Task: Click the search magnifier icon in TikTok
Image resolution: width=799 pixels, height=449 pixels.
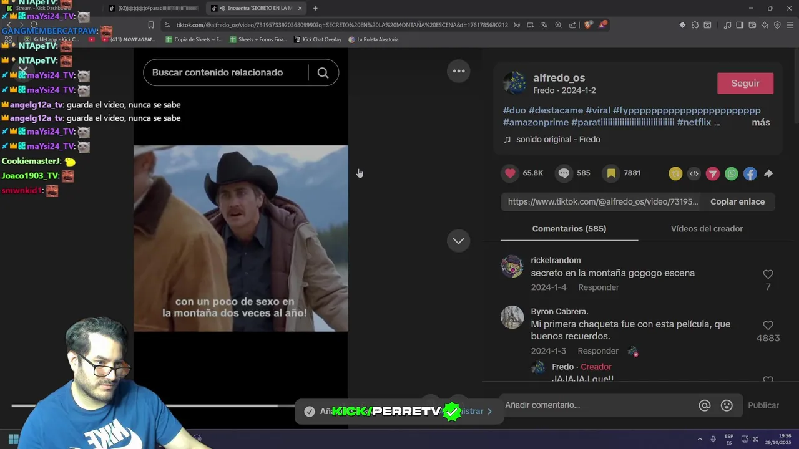Action: pyautogui.click(x=323, y=73)
